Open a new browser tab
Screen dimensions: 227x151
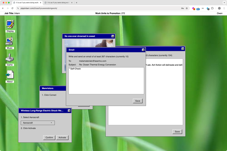76,3
